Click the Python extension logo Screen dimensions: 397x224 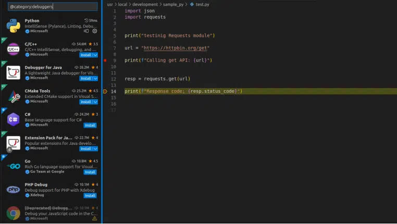(13, 26)
